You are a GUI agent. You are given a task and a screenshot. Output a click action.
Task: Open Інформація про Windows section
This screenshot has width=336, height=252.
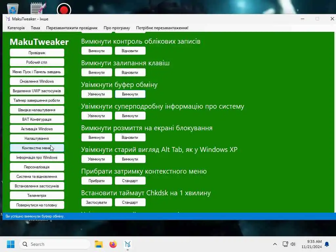tap(37, 157)
